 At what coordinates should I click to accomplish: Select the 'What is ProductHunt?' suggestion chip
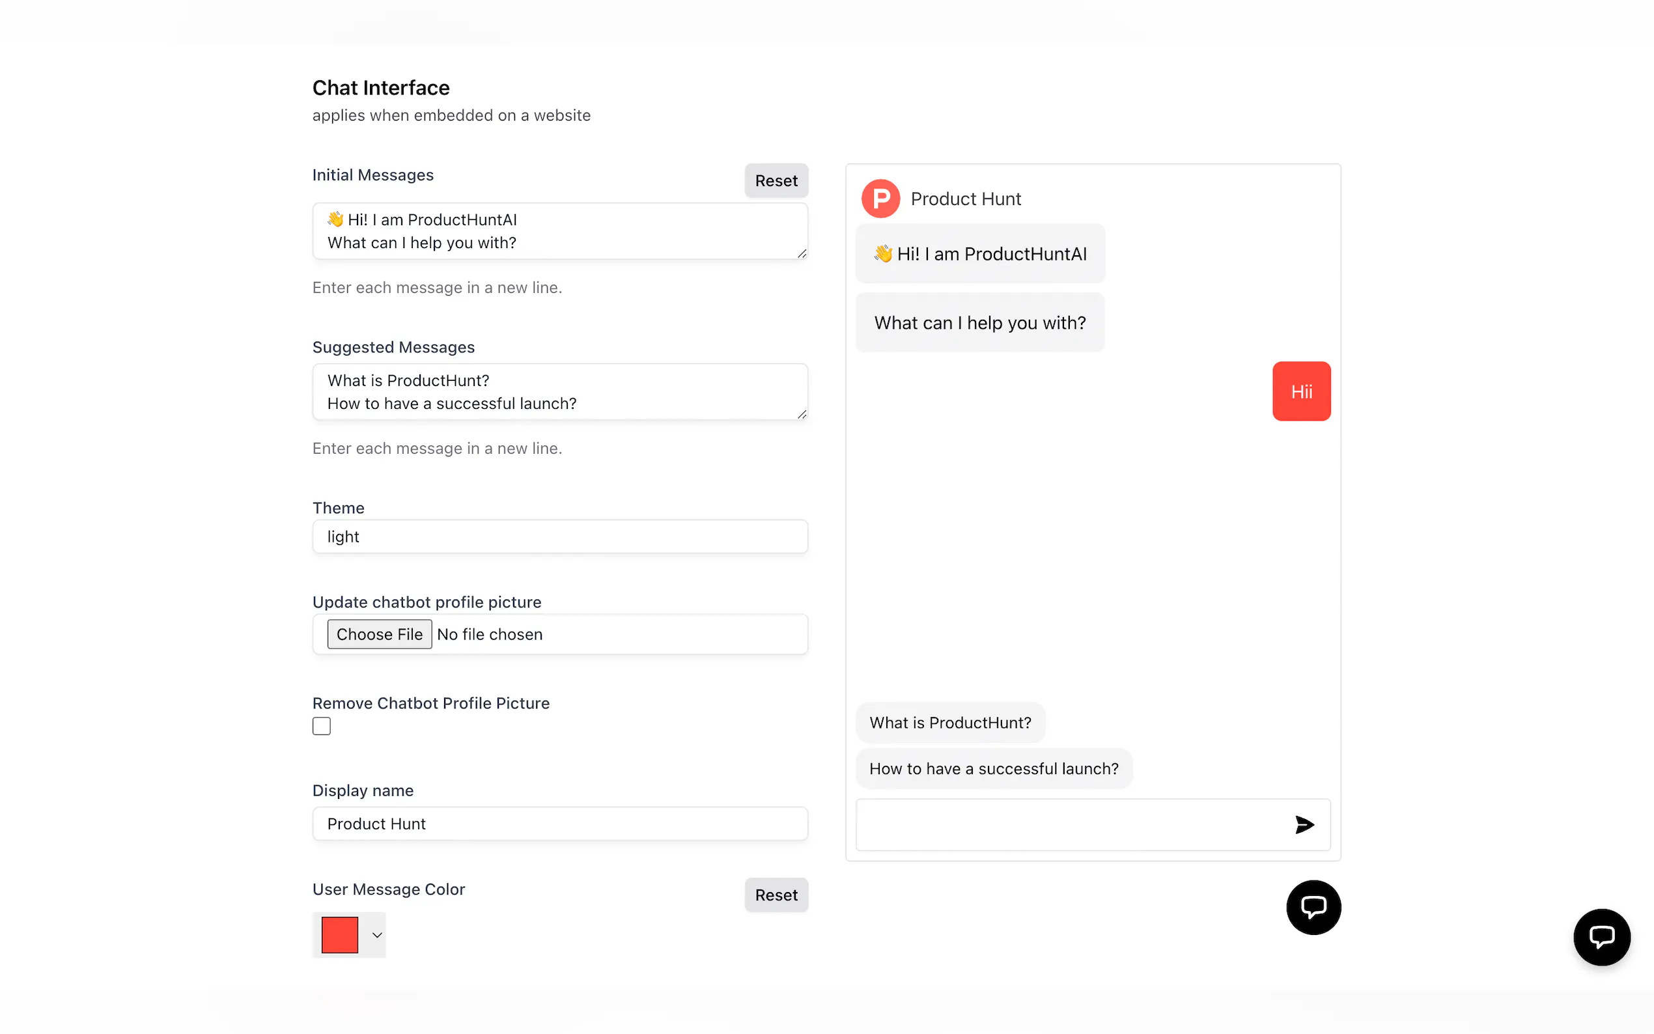(949, 723)
